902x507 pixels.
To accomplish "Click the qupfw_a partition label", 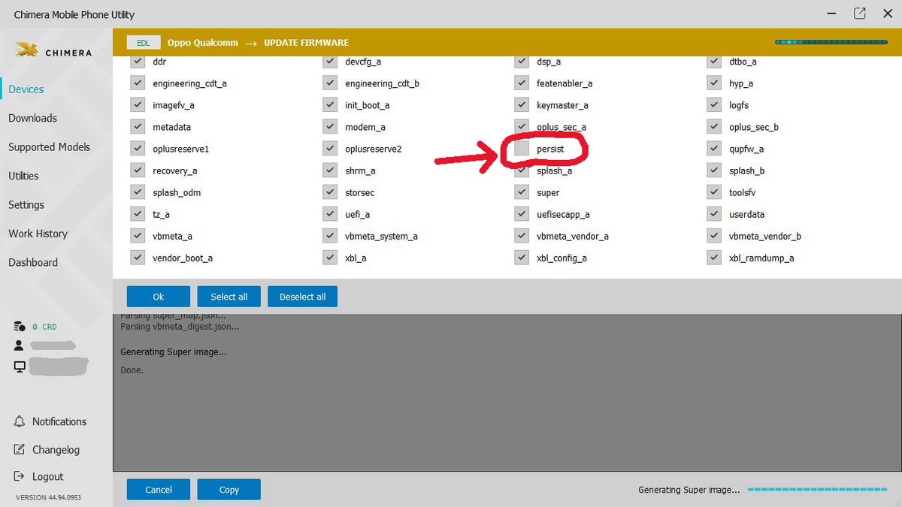I will click(746, 149).
